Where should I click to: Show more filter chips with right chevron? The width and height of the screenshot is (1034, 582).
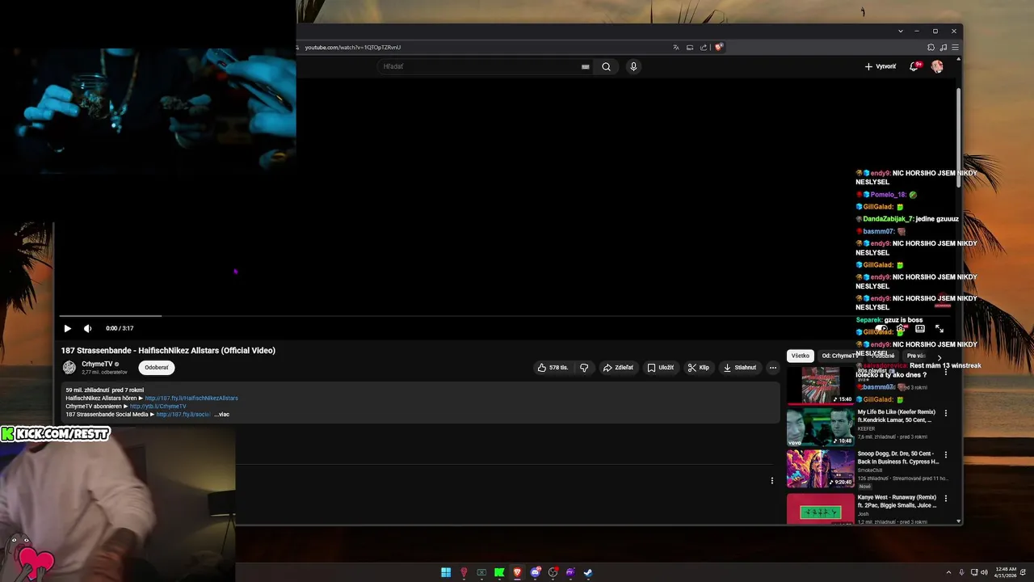tap(939, 356)
